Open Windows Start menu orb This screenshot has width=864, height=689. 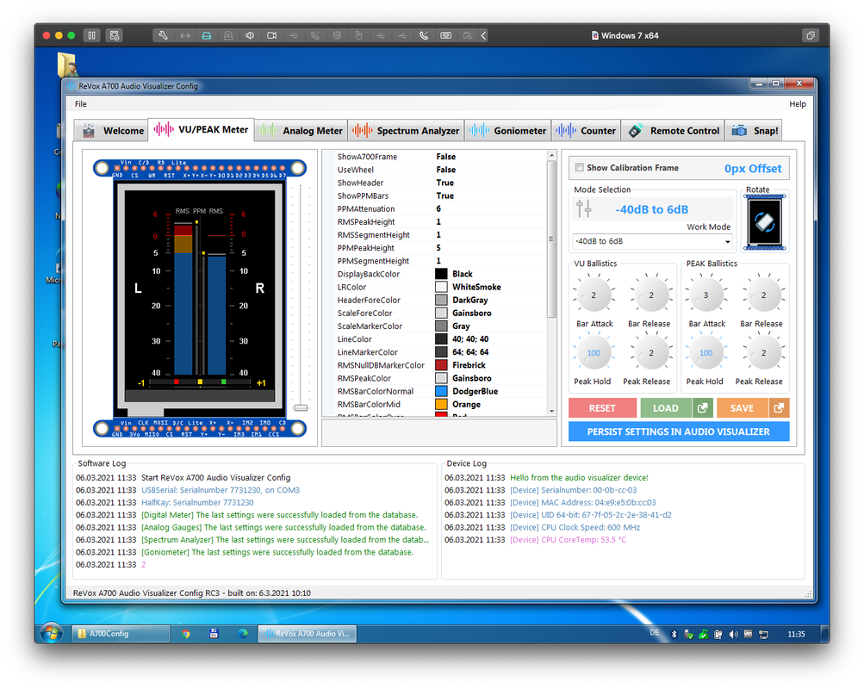52,633
